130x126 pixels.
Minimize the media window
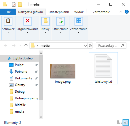pyautogui.click(x=98, y=4)
